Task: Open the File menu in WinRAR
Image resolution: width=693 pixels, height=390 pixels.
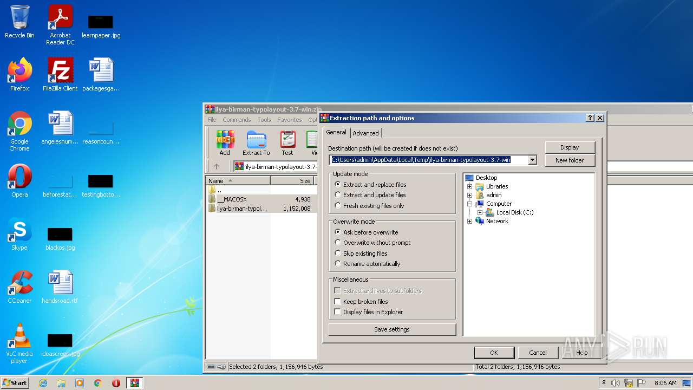Action: (212, 120)
